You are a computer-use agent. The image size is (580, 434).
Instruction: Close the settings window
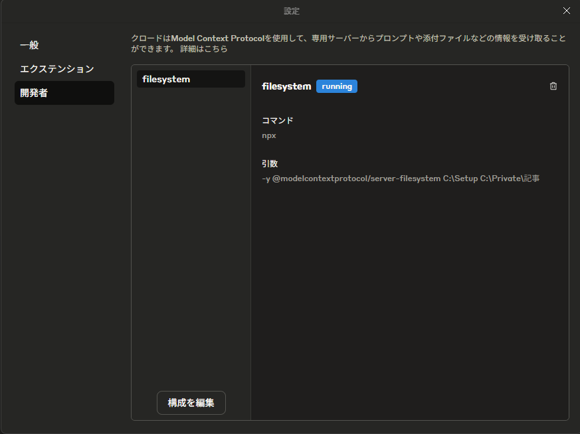click(567, 11)
